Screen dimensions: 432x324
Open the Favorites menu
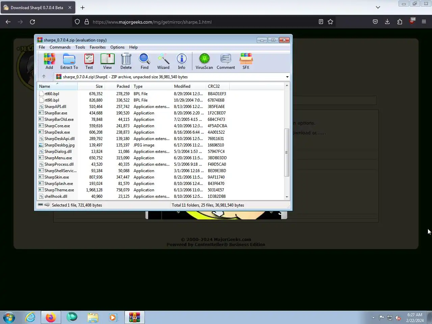click(x=98, y=47)
